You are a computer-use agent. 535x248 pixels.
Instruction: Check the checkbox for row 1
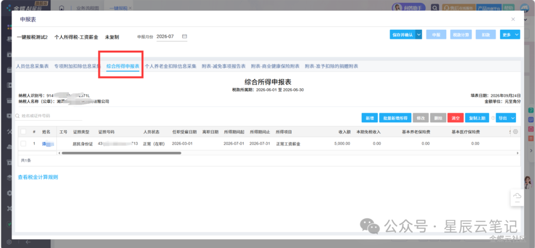[23, 144]
